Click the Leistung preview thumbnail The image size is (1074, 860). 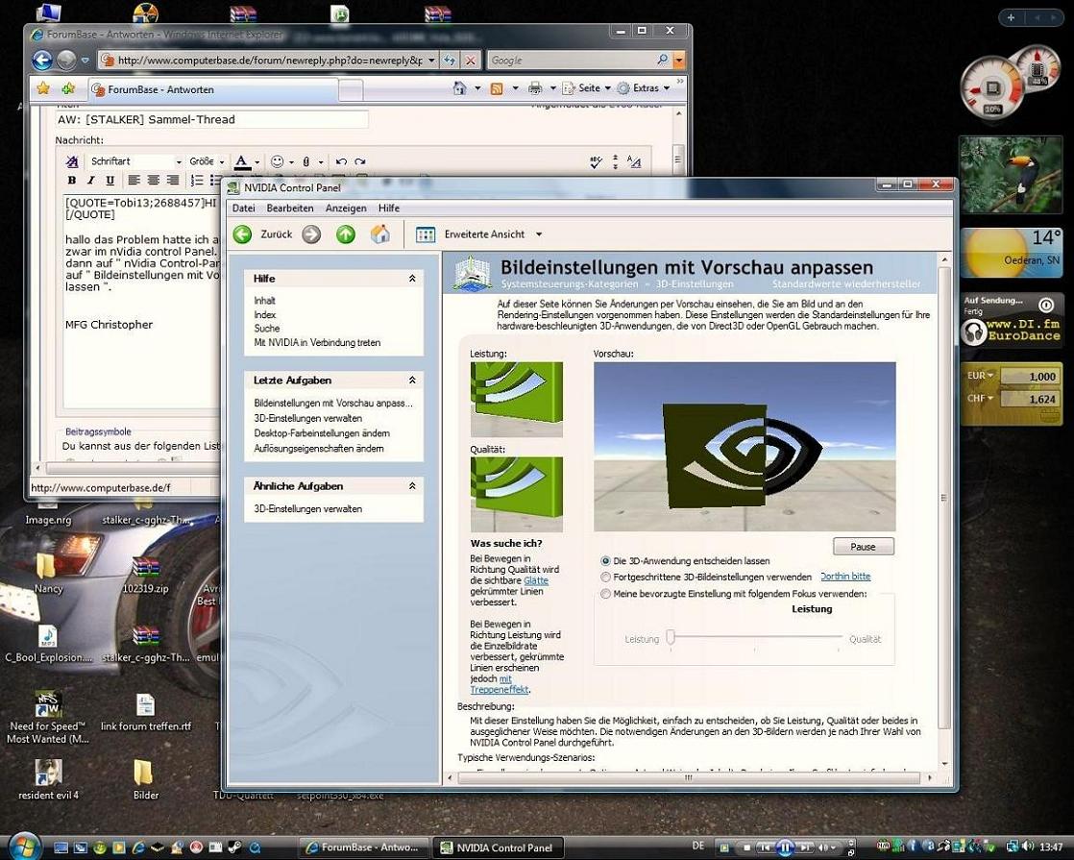[517, 400]
